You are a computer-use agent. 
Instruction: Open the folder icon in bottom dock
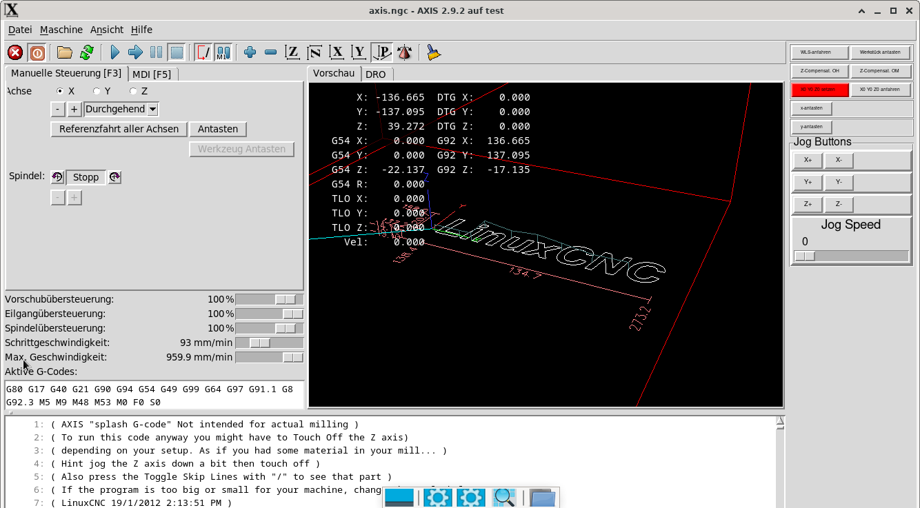543,498
